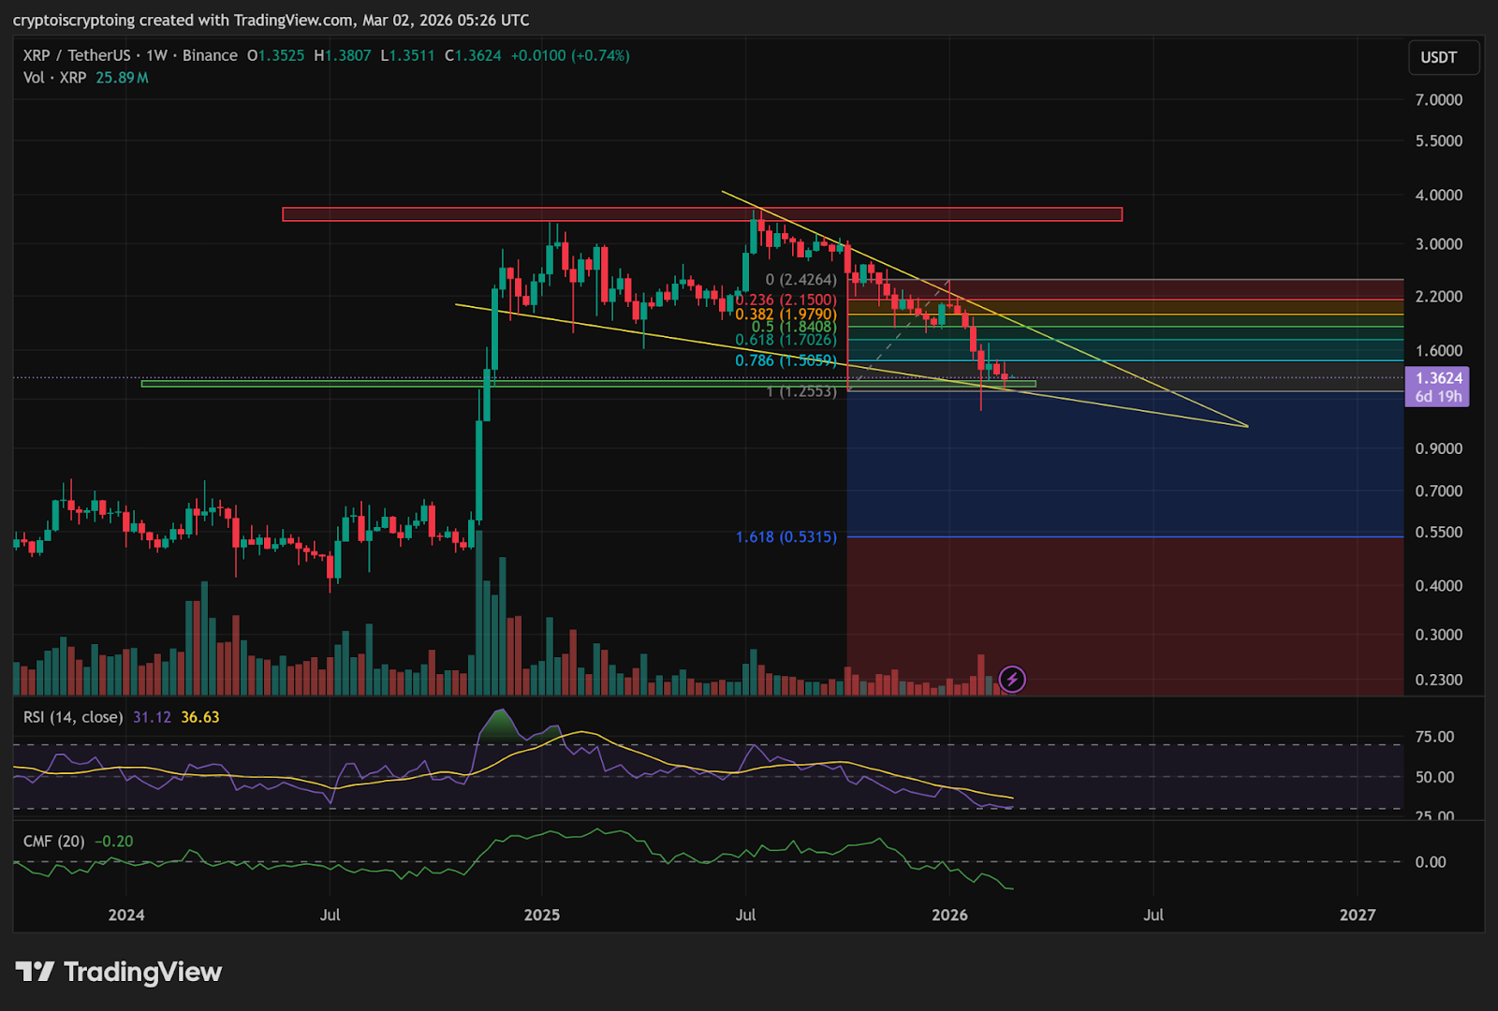
Task: Click the 75.00 level on RSI scale
Action: 1434,737
